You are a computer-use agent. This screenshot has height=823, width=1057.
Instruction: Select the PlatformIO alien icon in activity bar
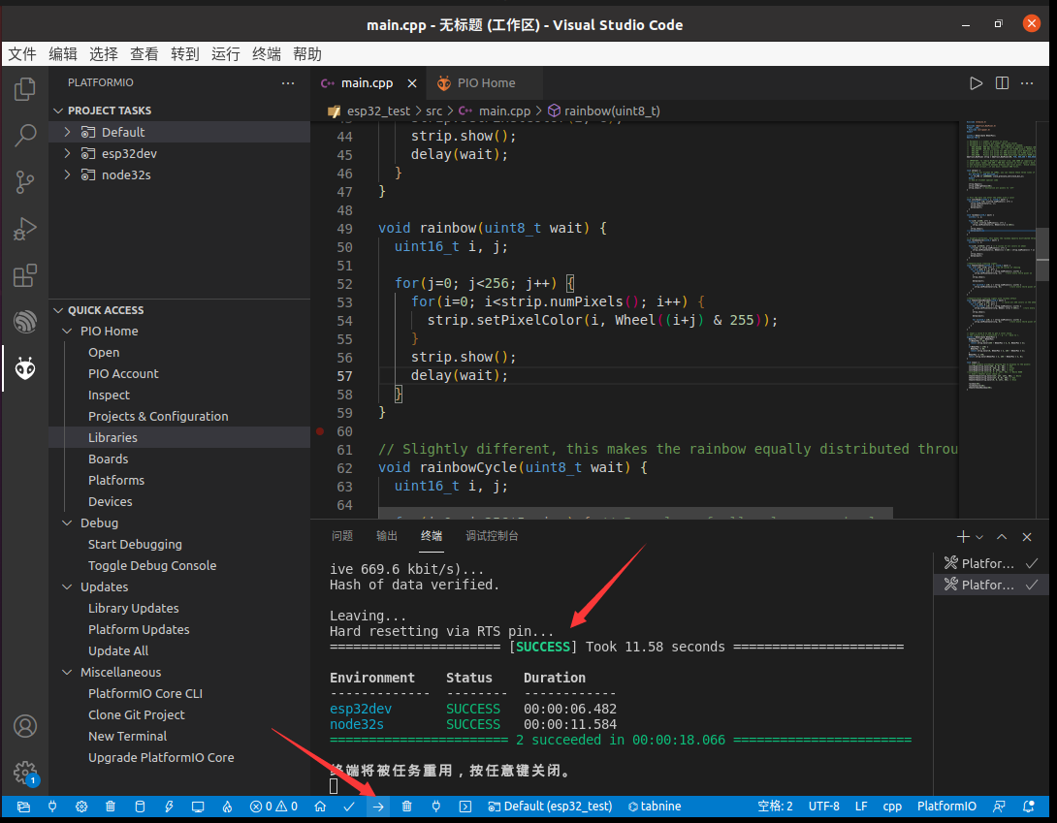(x=25, y=368)
